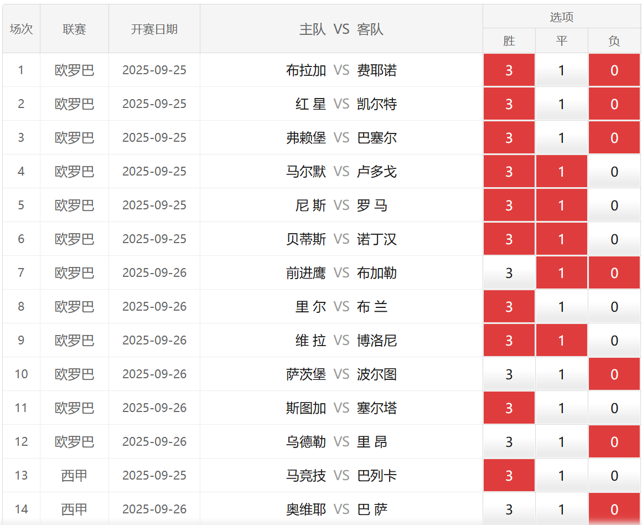This screenshot has width=642, height=525.
Task: Select the loss (0) option for 贝蒂斯 VS 诺丁汉
Action: pos(614,239)
